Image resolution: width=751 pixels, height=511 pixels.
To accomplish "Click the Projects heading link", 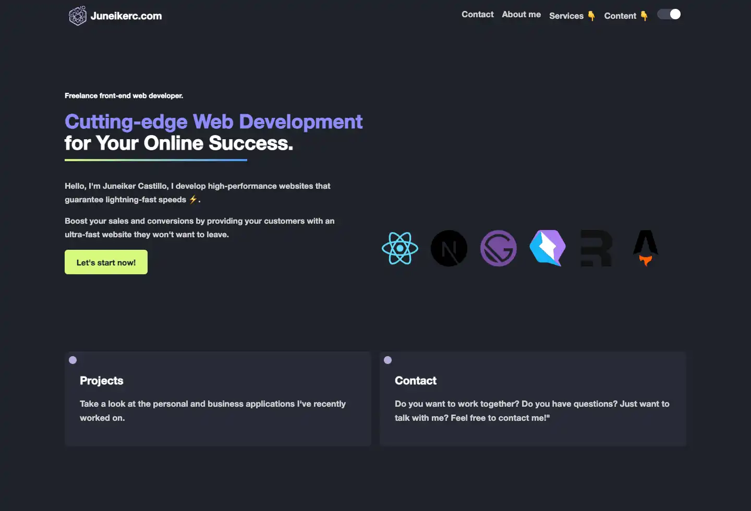I will [x=101, y=381].
